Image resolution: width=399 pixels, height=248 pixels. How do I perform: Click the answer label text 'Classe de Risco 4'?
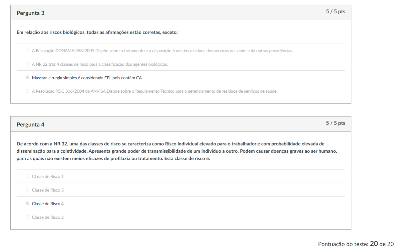click(48, 204)
